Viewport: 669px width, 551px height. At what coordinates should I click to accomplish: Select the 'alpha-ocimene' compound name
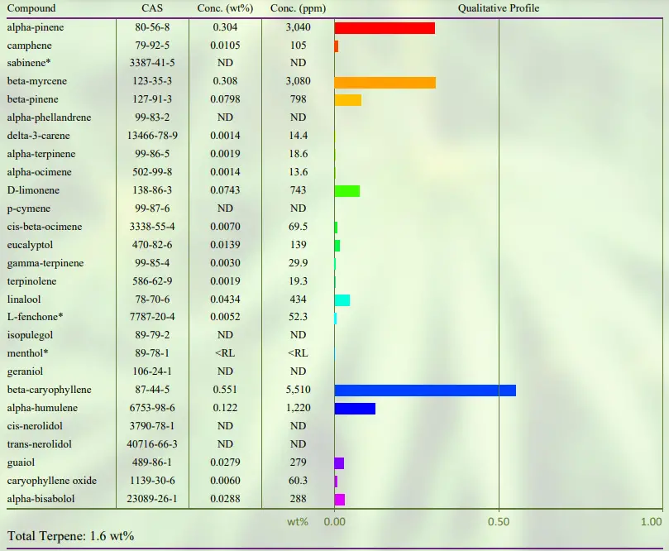tap(39, 172)
